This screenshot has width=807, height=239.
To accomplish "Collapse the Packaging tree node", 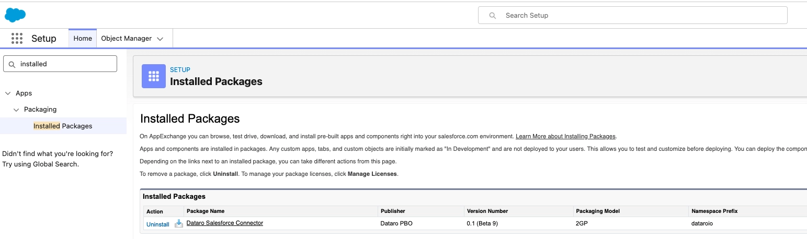I will coord(16,110).
